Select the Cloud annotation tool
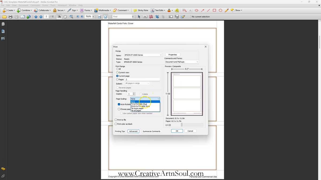Viewport: 321px width, 180px height. [196, 10]
